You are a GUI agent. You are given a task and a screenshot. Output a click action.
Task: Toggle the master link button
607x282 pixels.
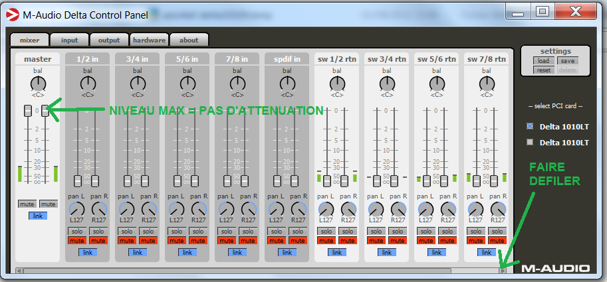pyautogui.click(x=37, y=216)
